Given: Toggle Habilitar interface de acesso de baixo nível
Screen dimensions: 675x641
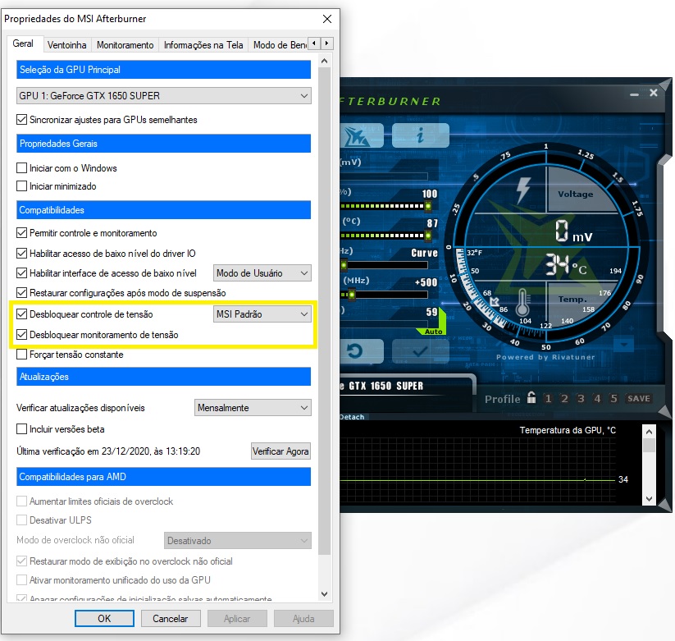Looking at the screenshot, I should pyautogui.click(x=21, y=273).
